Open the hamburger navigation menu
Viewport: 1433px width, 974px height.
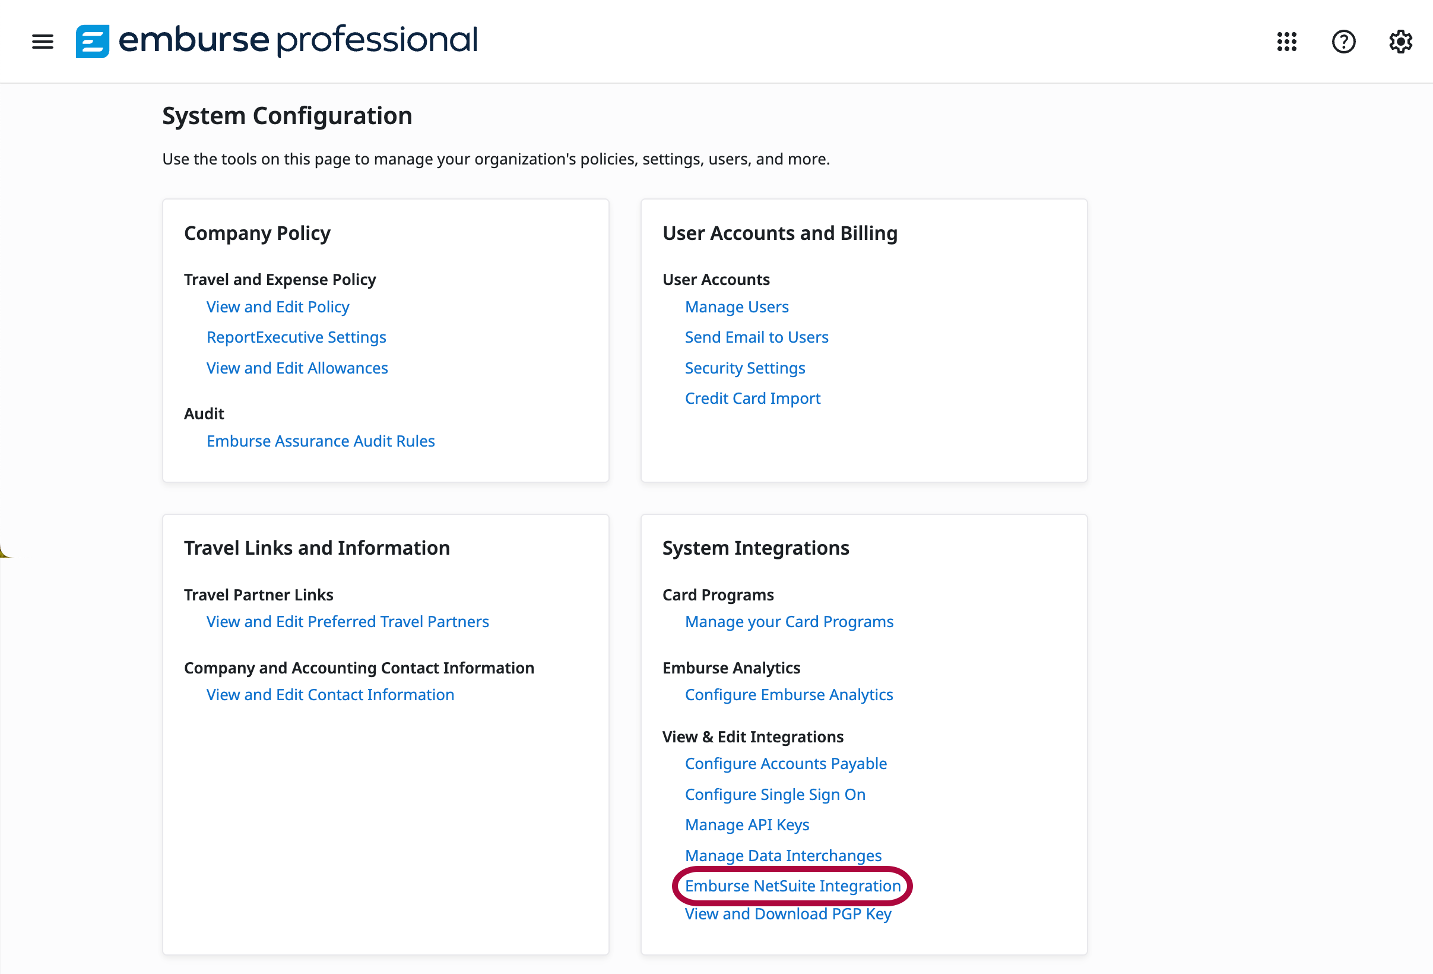(x=43, y=42)
